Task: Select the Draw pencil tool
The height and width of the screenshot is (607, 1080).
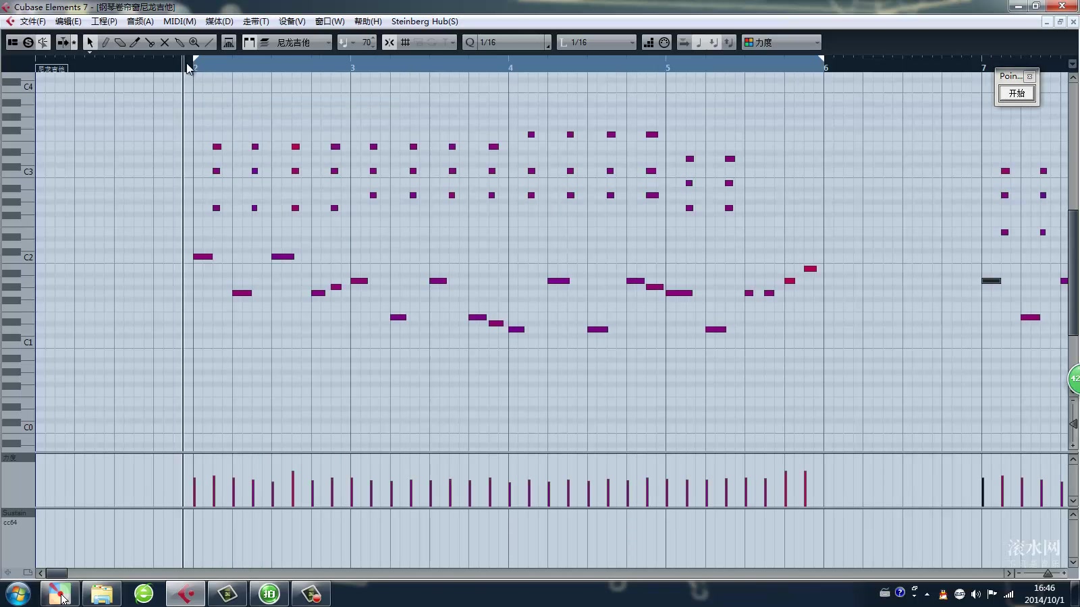Action: click(105, 42)
